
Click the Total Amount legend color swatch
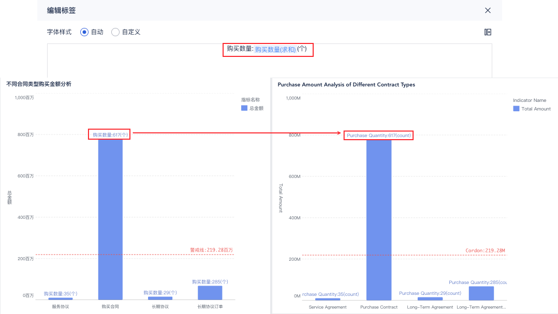(516, 109)
